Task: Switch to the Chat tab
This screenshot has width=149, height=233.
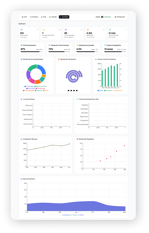Action: (x=44, y=17)
